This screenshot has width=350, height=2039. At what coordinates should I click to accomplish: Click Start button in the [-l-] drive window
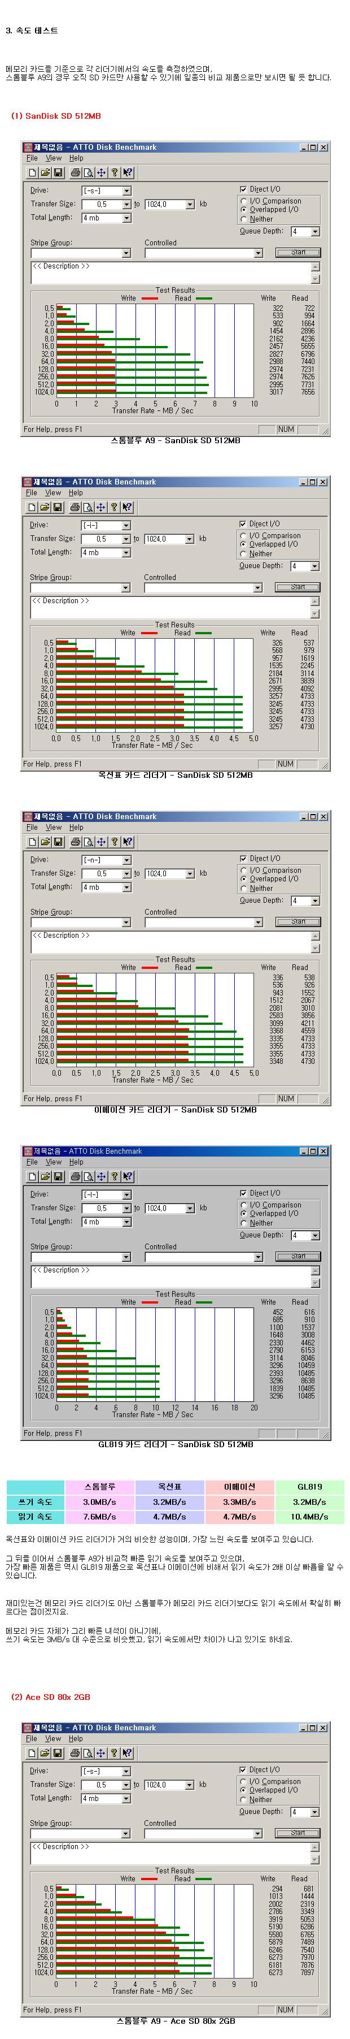pyautogui.click(x=298, y=1257)
